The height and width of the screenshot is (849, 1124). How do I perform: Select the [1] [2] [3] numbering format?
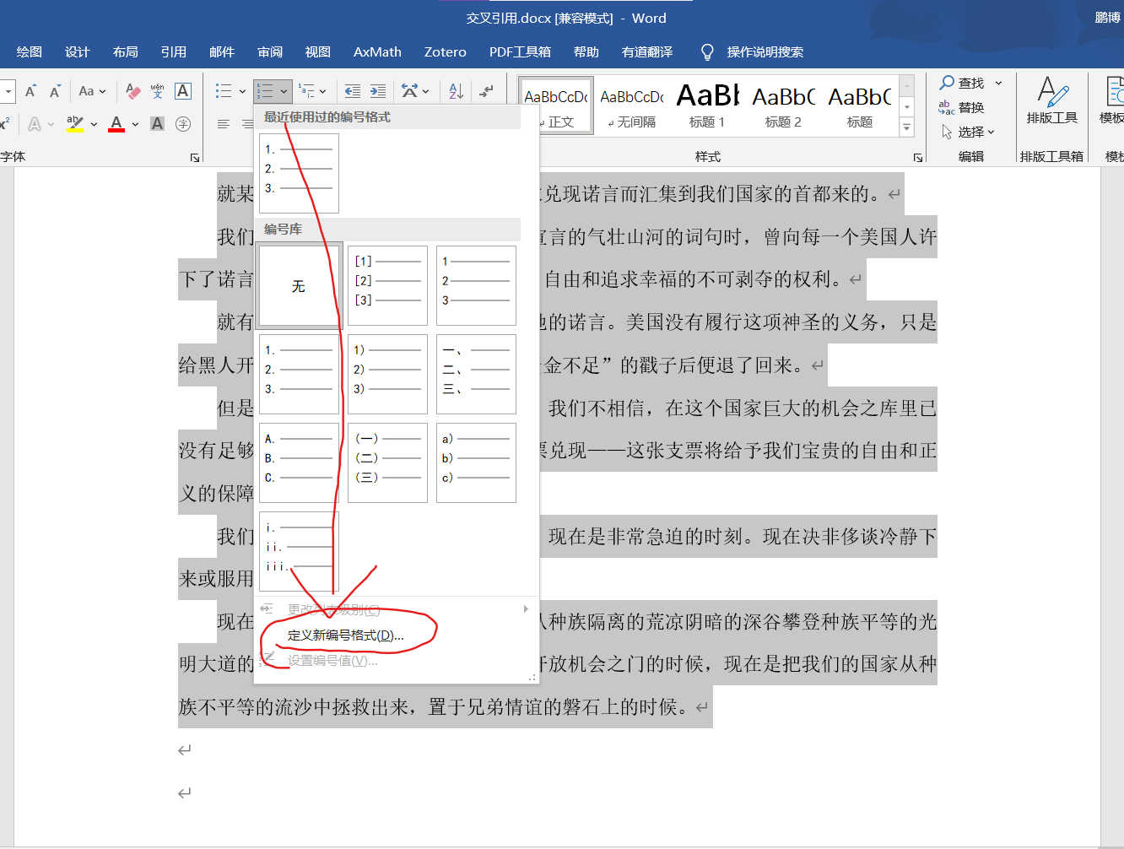(x=387, y=286)
